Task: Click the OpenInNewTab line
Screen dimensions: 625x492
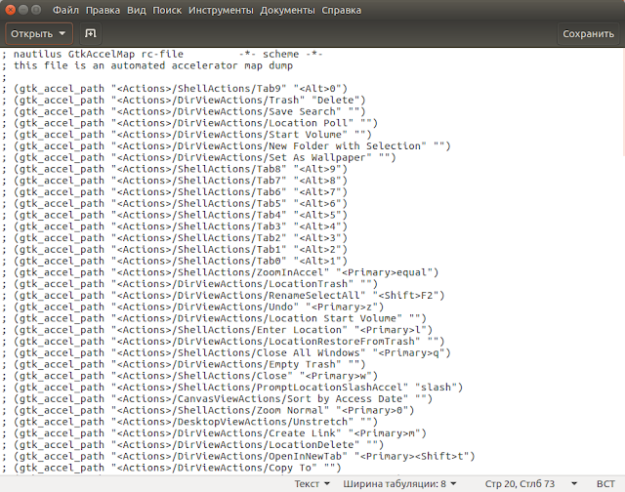Action: point(238,457)
